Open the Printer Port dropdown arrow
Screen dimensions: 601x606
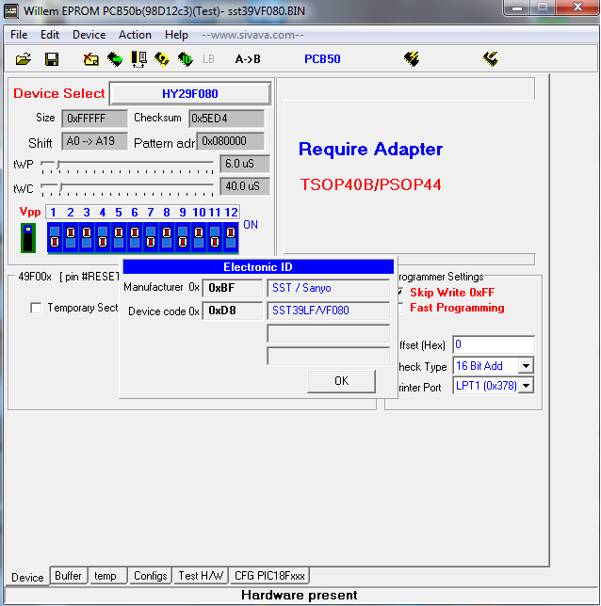(x=526, y=386)
